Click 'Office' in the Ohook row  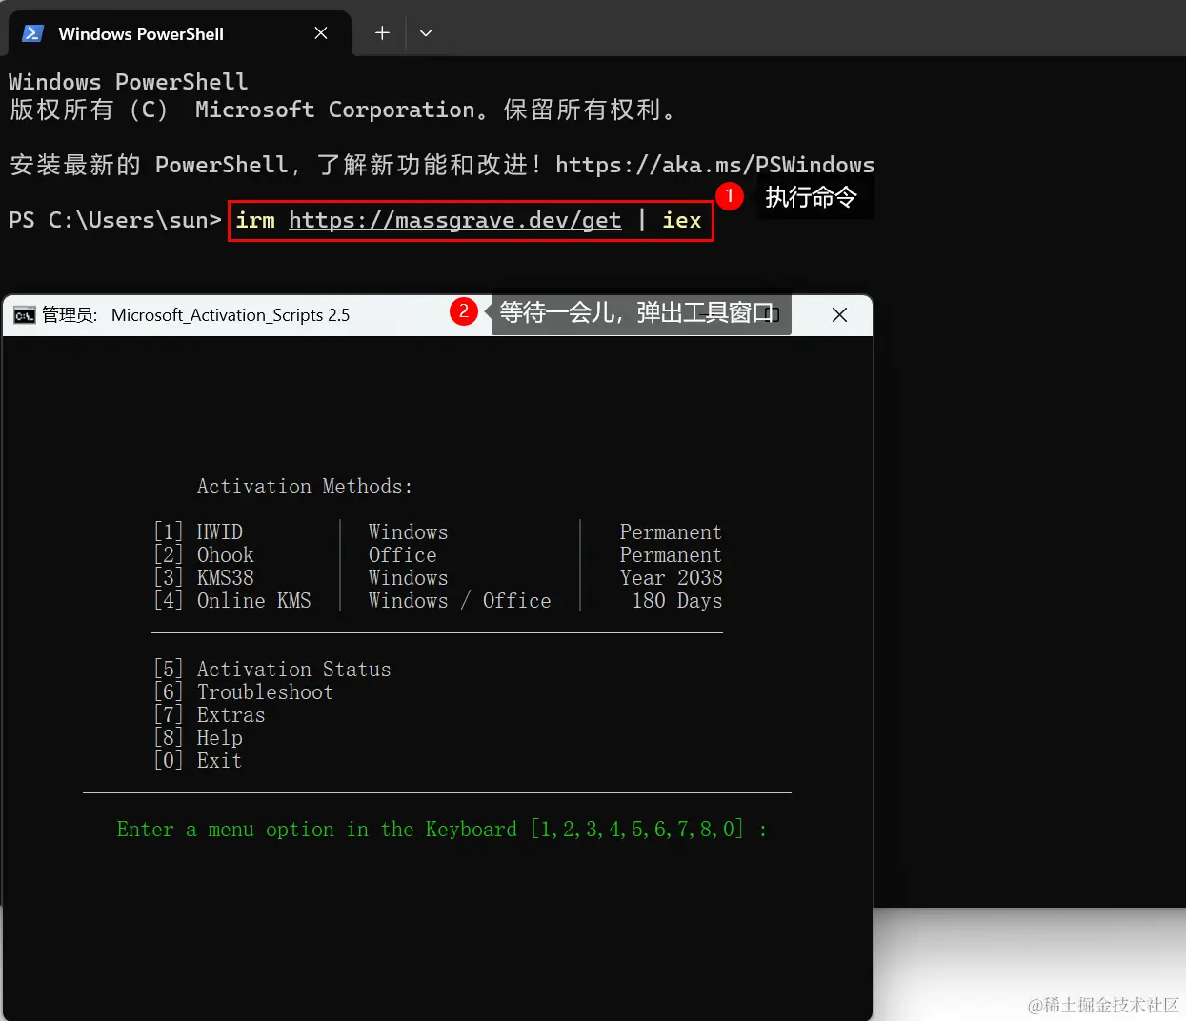(402, 554)
